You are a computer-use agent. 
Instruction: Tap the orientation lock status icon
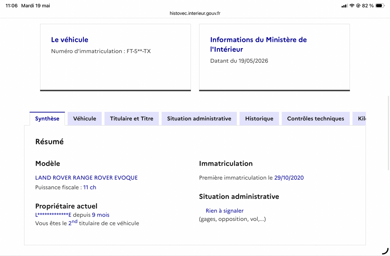click(358, 6)
